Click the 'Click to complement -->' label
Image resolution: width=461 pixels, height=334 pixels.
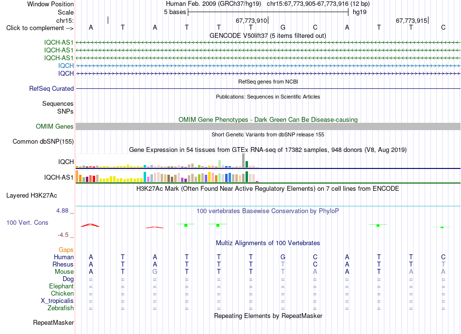click(40, 28)
